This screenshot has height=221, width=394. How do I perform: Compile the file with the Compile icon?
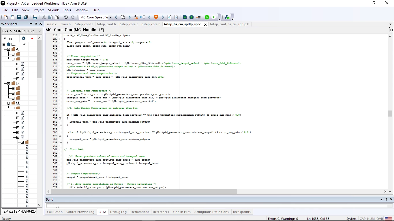(x=185, y=17)
